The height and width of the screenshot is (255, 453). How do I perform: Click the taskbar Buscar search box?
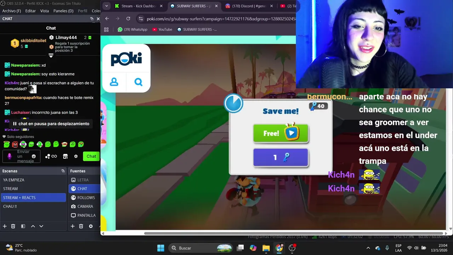[201, 248]
